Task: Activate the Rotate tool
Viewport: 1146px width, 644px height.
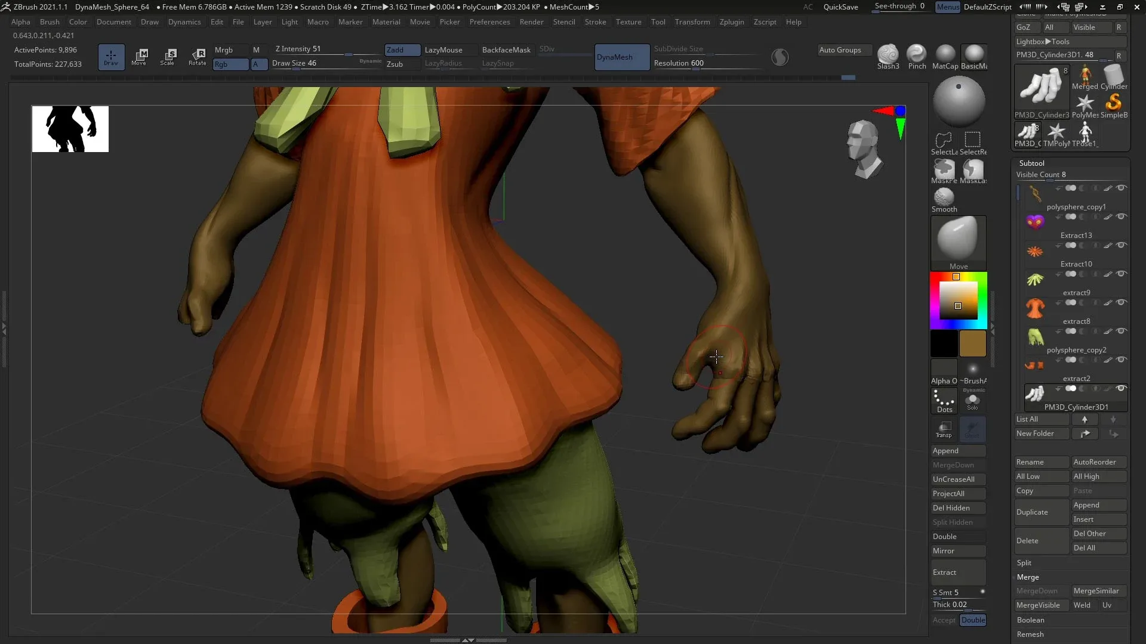Action: pyautogui.click(x=198, y=57)
